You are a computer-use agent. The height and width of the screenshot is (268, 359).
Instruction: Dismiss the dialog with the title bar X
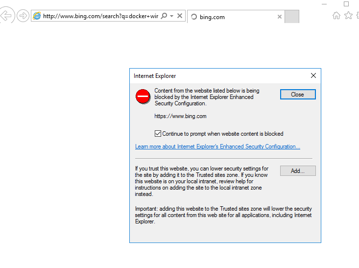coord(313,75)
